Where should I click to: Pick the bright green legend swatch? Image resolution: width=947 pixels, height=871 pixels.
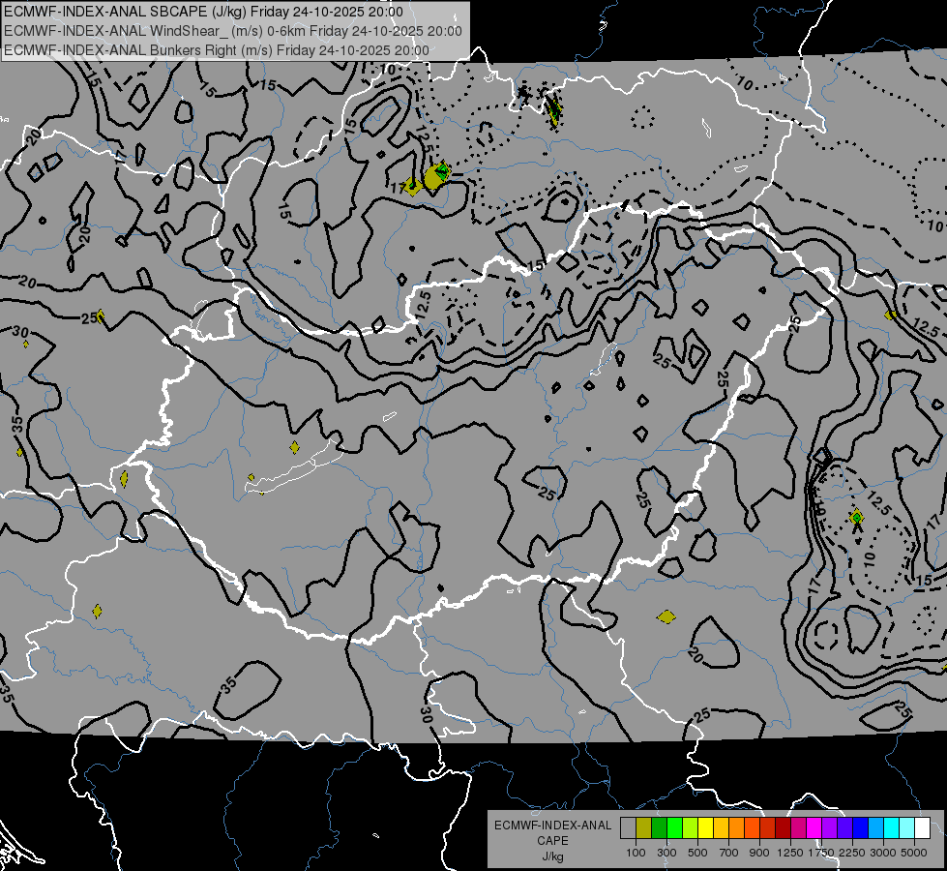click(674, 828)
